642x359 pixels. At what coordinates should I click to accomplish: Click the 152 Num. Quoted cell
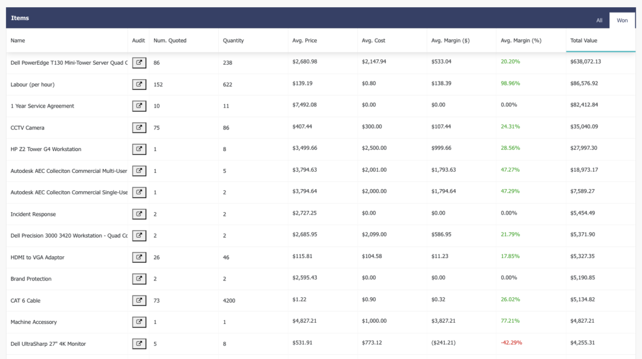(158, 84)
